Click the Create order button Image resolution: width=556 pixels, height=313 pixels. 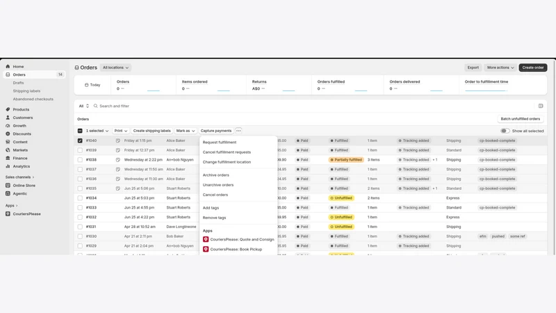pyautogui.click(x=532, y=67)
